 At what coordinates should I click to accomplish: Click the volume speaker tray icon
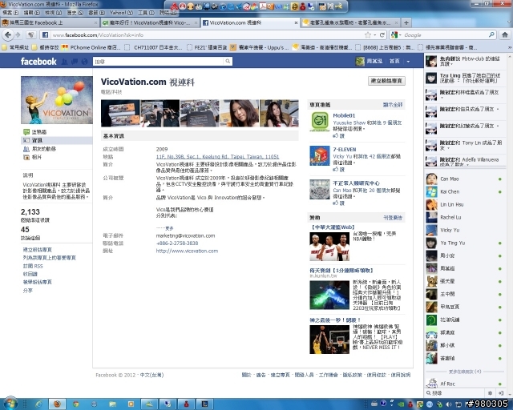coord(450,404)
